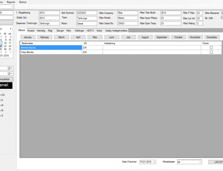Click the Filter Serial No field

click(128, 23)
